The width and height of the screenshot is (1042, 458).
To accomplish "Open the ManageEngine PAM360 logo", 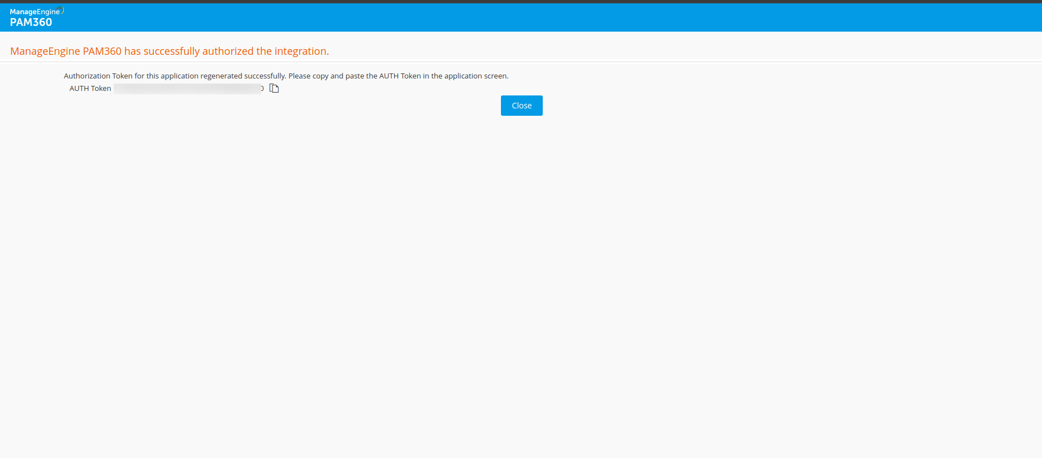I will pos(37,18).
